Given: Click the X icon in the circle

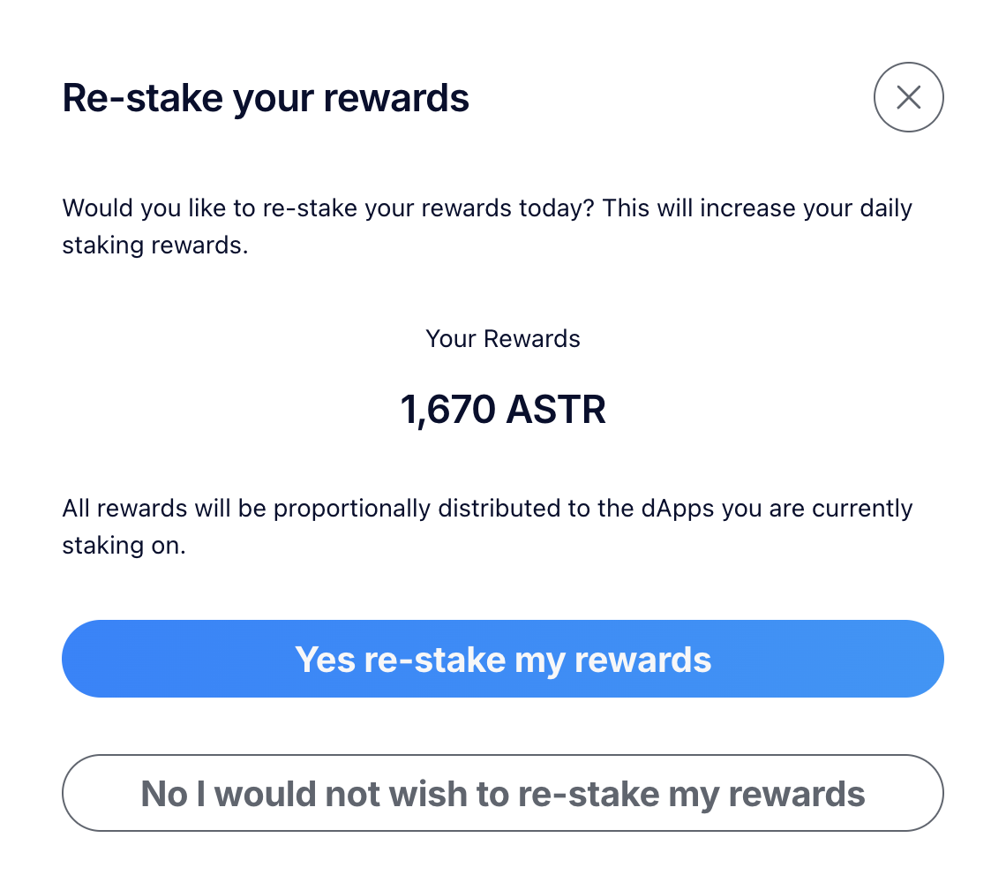Looking at the screenshot, I should tap(908, 97).
